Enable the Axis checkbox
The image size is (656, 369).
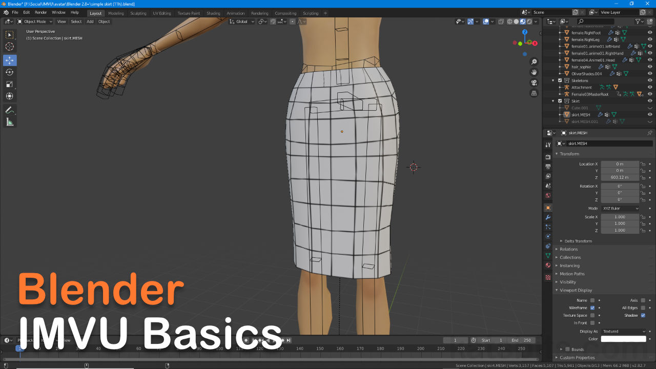(x=643, y=300)
